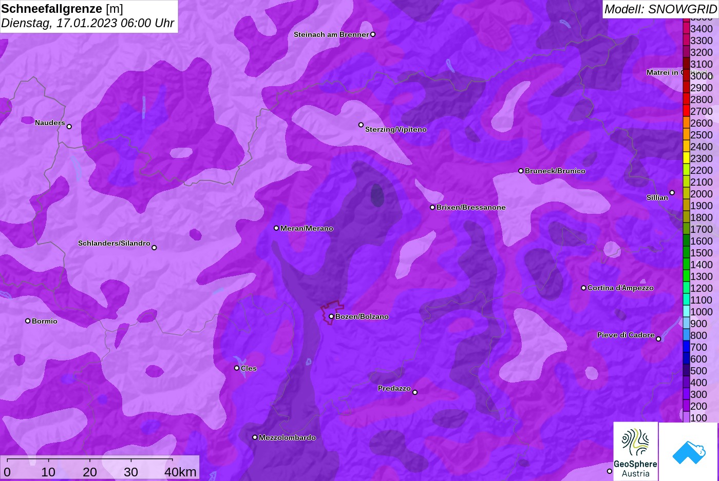Select the 1300 legend value
Image resolution: width=719 pixels, height=481 pixels.
tap(702, 276)
